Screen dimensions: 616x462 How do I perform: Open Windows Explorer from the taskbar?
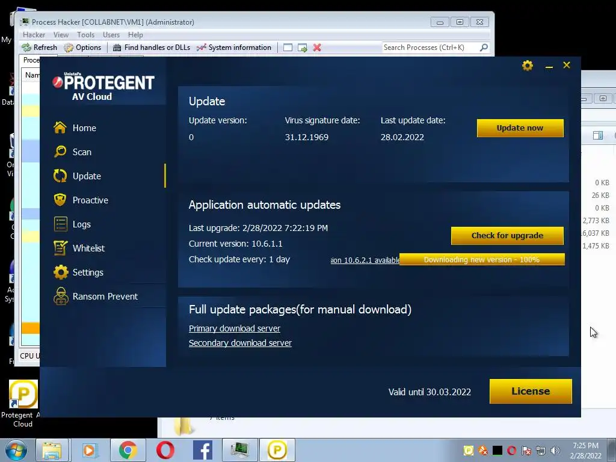(x=52, y=450)
